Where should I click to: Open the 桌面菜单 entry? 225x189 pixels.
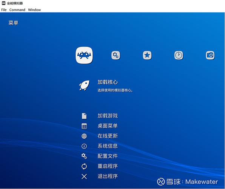tap(108, 126)
